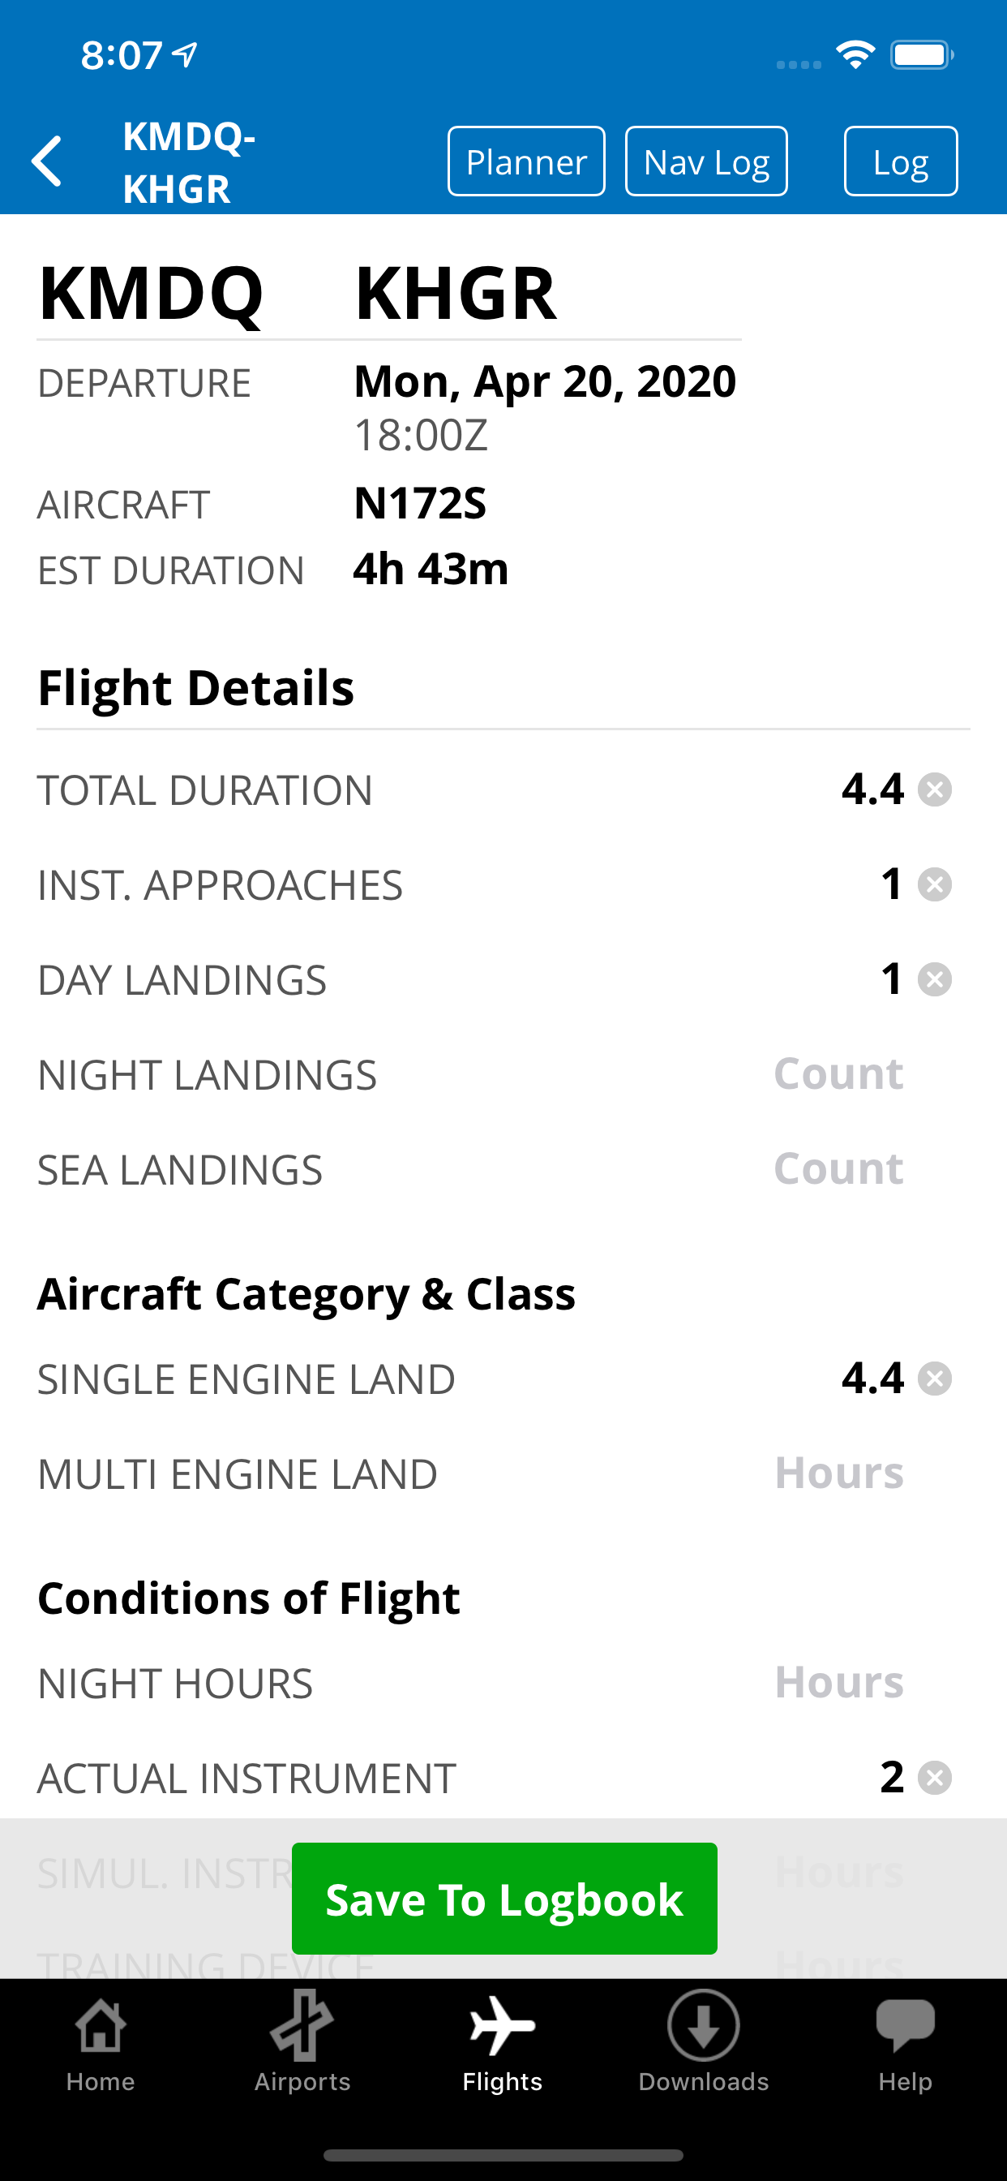
Task: Clear the Actual Instrument value
Action: [x=935, y=1777]
